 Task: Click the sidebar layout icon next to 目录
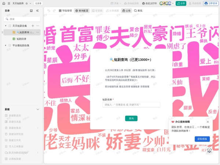[x=31, y=11]
